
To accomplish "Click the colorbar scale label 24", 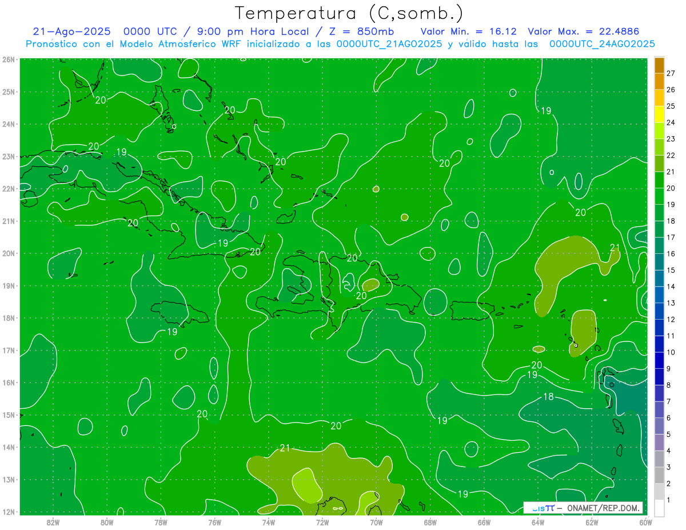I will coord(671,122).
